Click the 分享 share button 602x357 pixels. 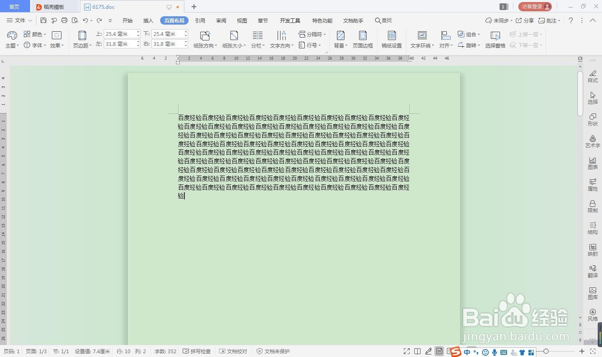[x=525, y=20]
